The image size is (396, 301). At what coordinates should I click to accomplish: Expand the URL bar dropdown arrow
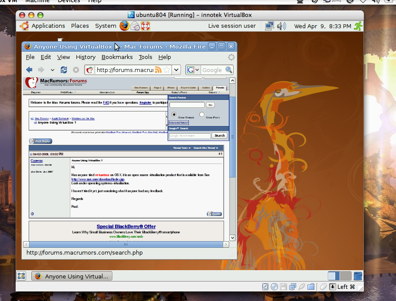tap(177, 70)
